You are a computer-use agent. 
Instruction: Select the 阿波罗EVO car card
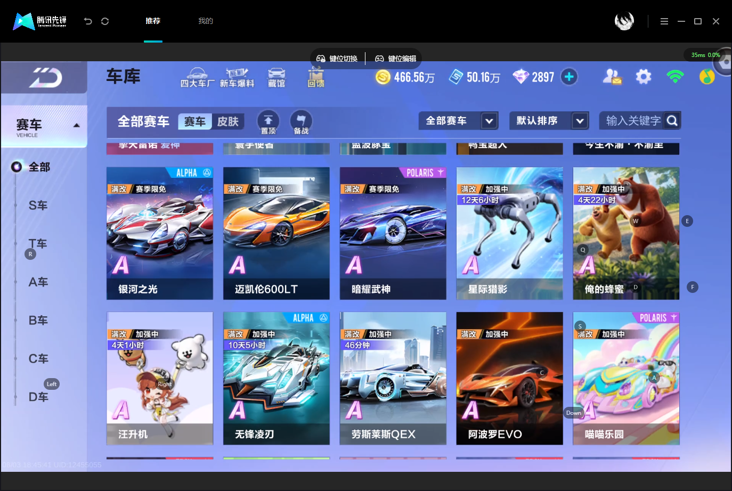[x=510, y=378]
